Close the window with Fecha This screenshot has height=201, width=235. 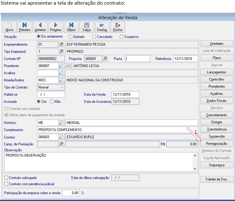[x=118, y=27]
